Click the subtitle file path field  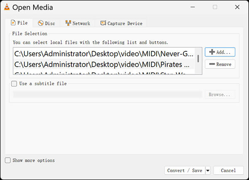tap(107, 94)
